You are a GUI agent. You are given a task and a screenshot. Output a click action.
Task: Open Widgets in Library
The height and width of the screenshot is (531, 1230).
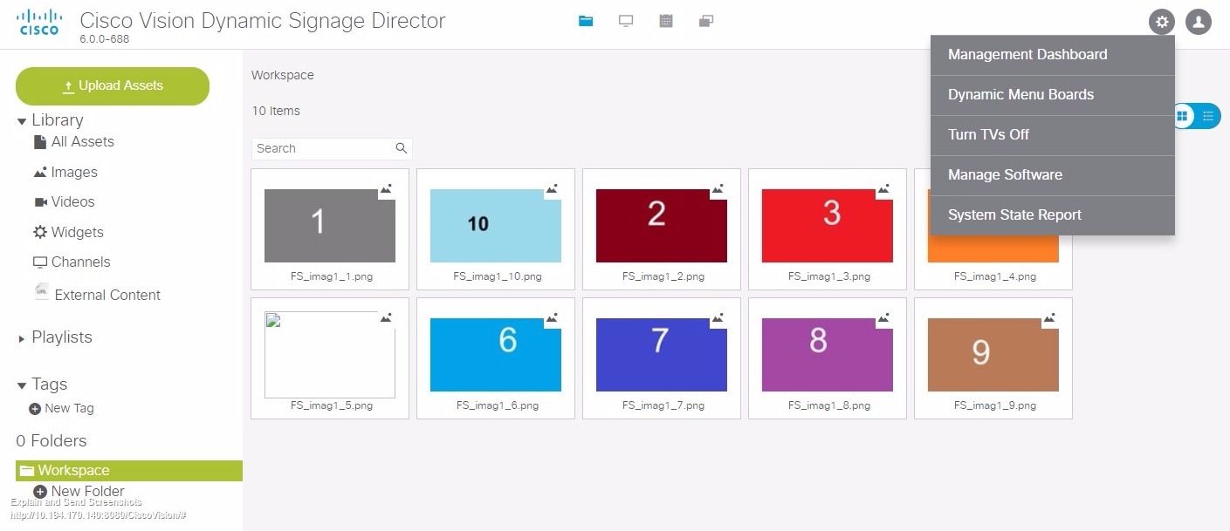tap(78, 233)
